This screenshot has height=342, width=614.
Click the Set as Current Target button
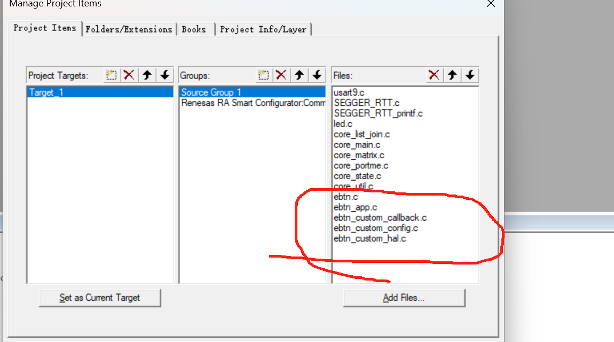[x=100, y=298]
